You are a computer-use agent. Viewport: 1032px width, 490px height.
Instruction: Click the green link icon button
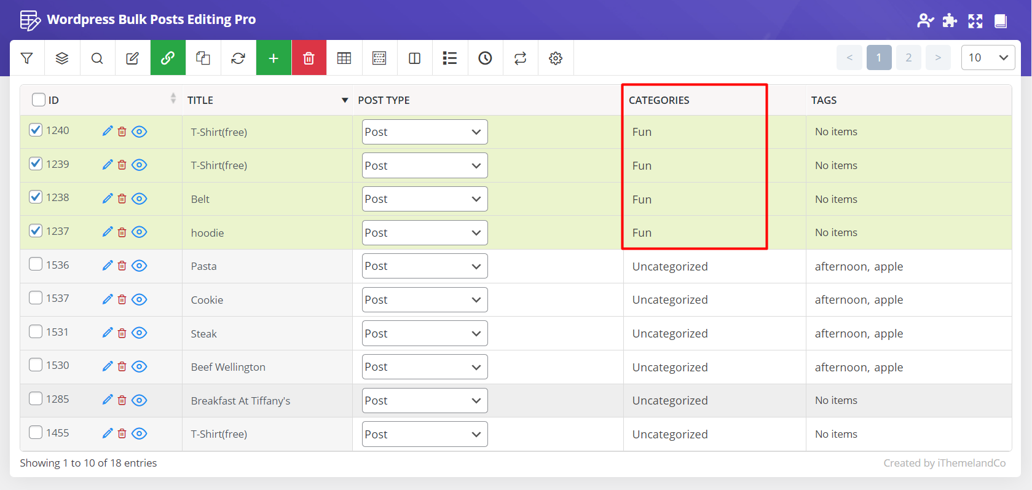coord(168,58)
